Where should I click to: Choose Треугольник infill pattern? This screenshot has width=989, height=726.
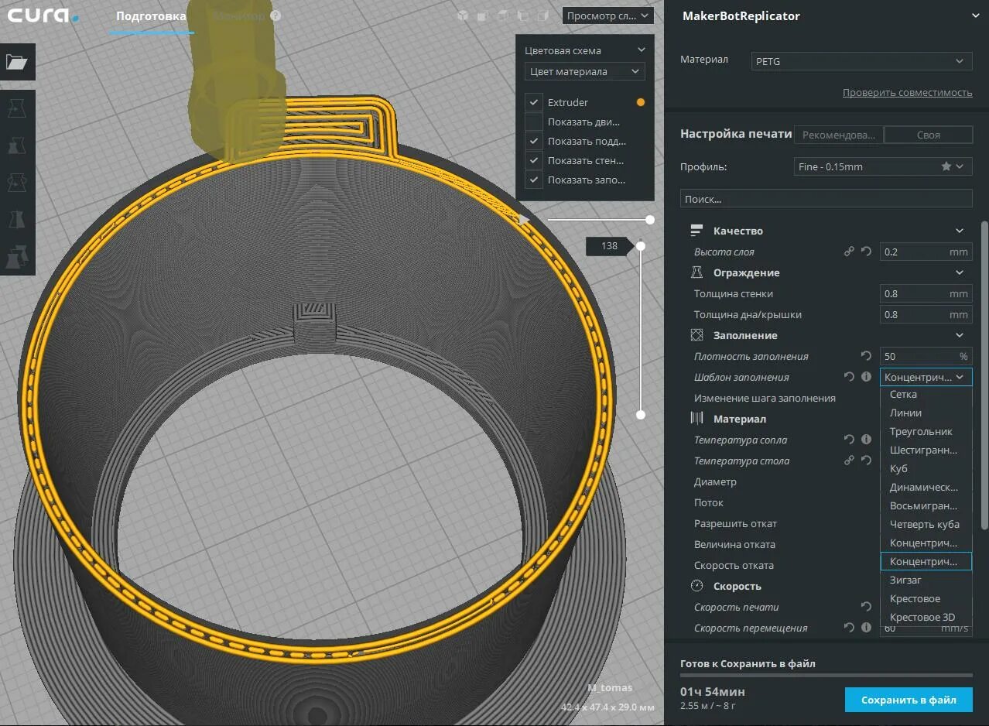click(926, 431)
